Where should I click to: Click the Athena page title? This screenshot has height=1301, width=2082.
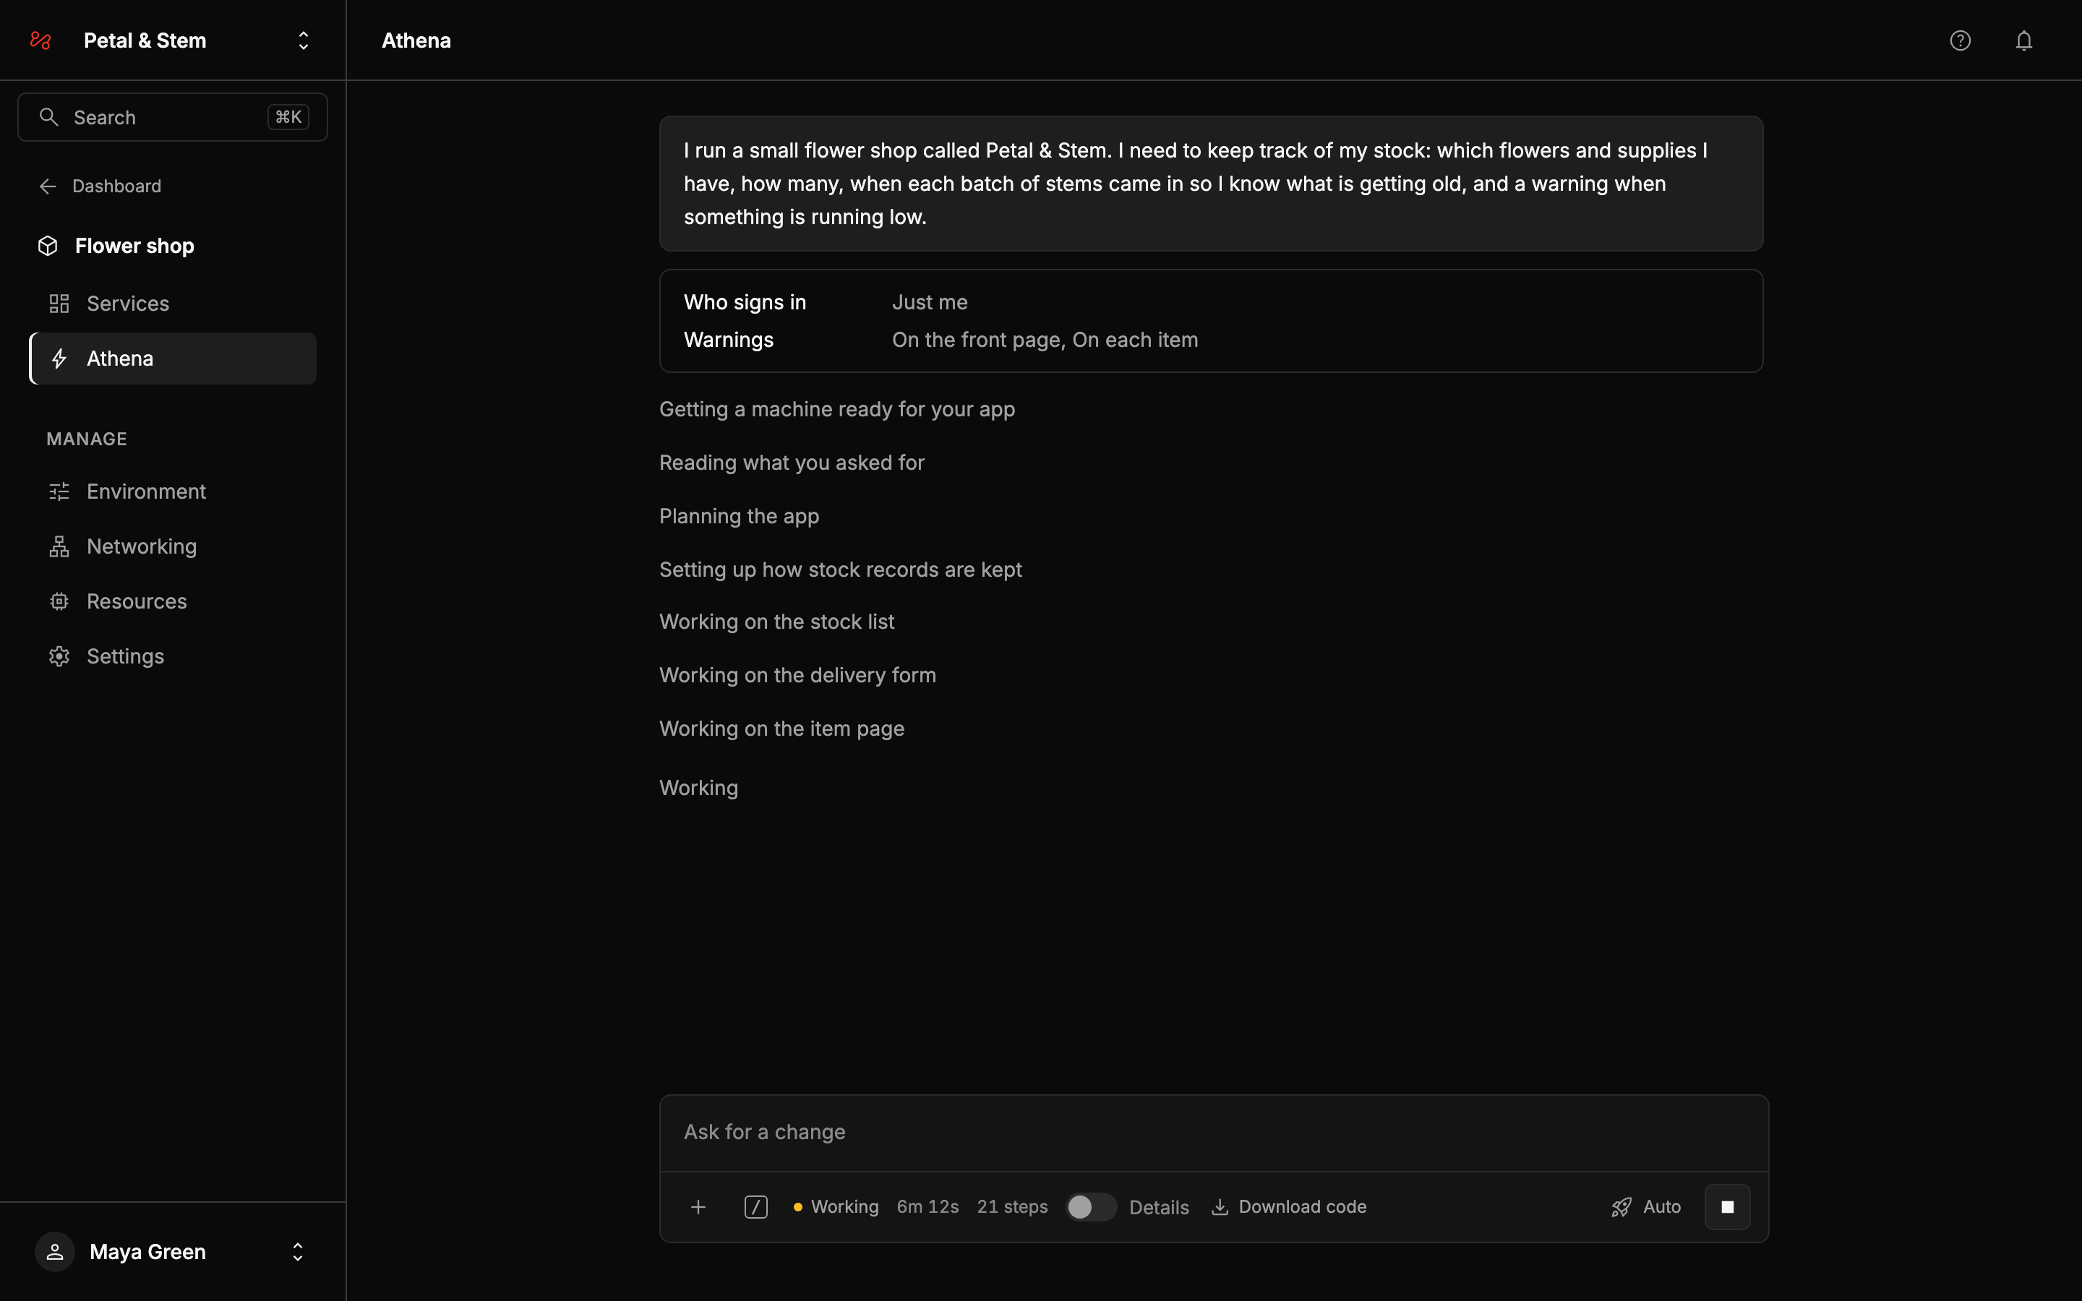[x=416, y=40]
